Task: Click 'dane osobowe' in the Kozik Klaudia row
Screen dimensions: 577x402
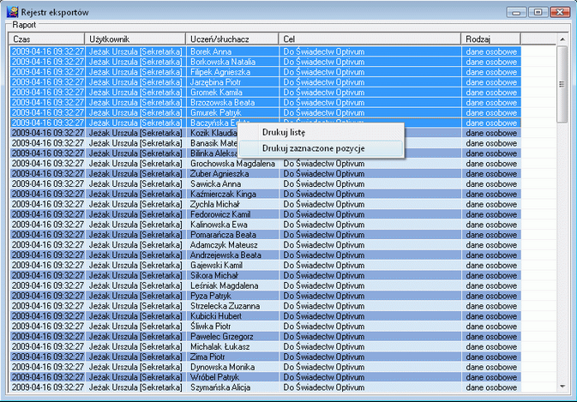Action: click(x=491, y=133)
